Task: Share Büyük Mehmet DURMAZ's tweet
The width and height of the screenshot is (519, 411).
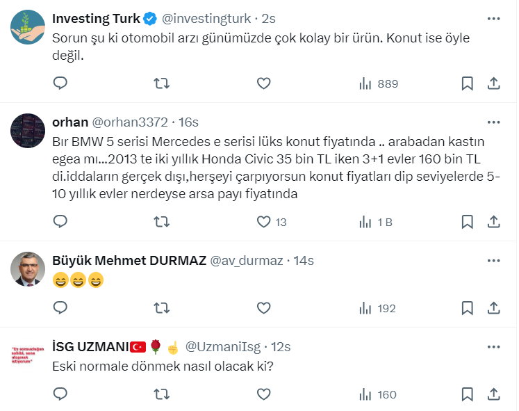Action: 494,308
